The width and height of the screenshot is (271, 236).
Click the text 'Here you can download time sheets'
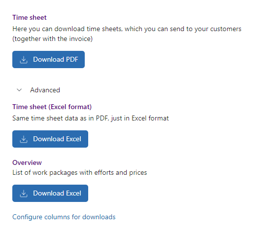tap(68, 29)
